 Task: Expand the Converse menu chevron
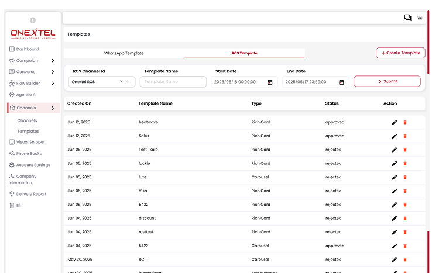click(53, 72)
